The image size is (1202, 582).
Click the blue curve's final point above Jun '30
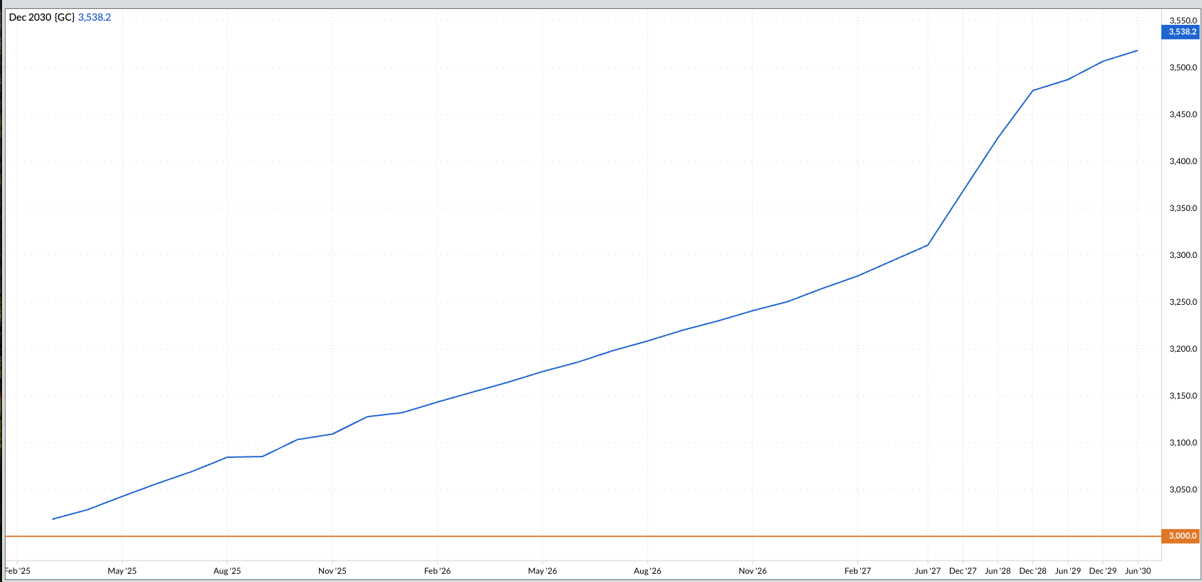point(1137,50)
